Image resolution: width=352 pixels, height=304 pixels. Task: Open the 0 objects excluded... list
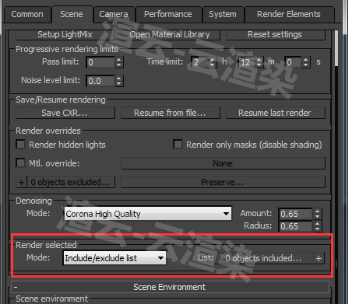[71, 182]
